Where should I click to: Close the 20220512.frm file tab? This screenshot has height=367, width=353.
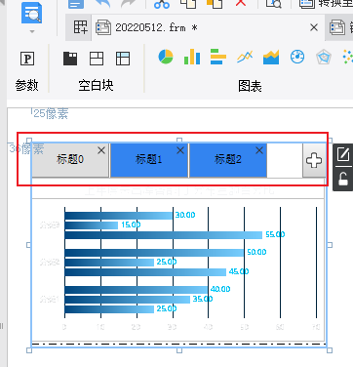click(314, 27)
